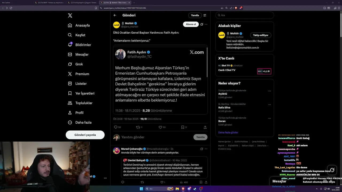Click the Ara search box on X
The width and height of the screenshot is (342, 192).
(245, 15)
